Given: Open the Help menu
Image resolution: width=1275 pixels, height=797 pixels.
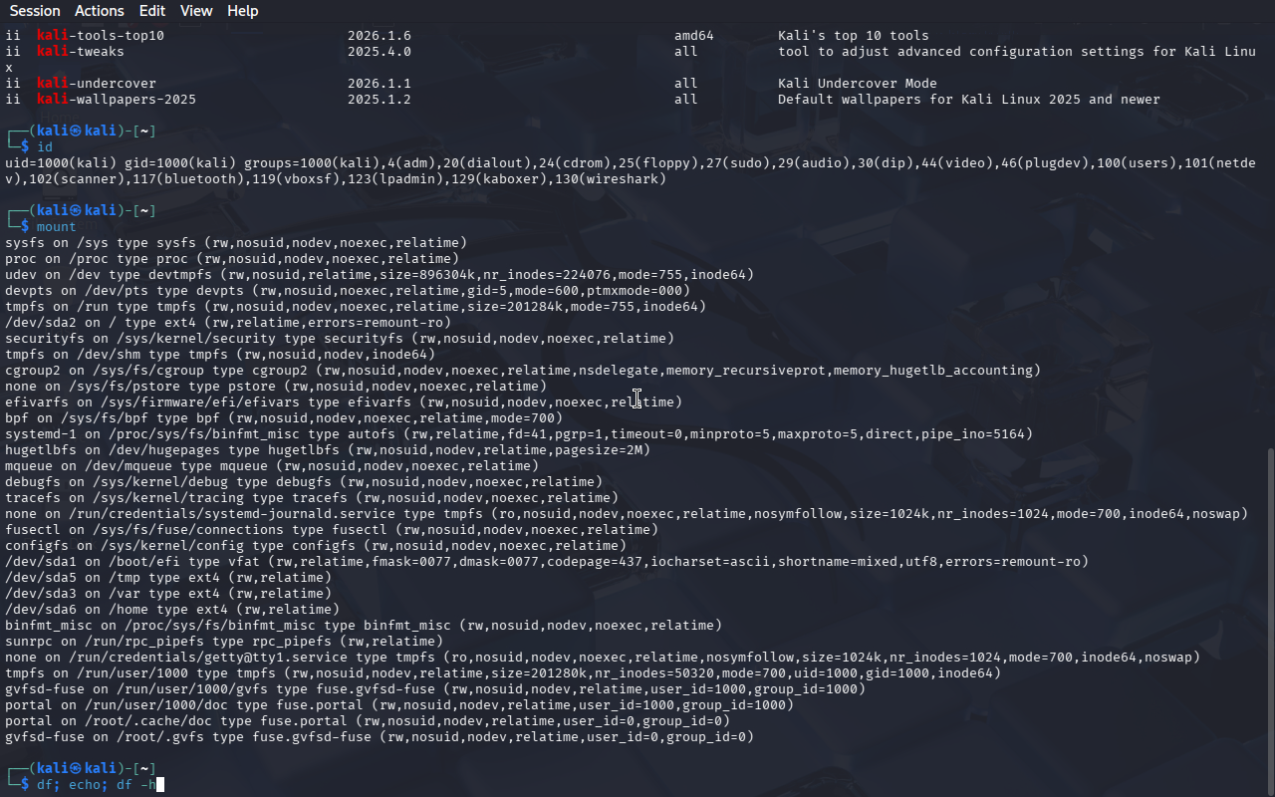Looking at the screenshot, I should point(242,11).
